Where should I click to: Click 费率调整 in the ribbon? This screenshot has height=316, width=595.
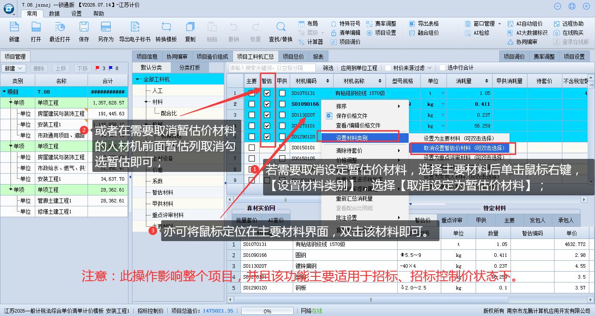381,24
